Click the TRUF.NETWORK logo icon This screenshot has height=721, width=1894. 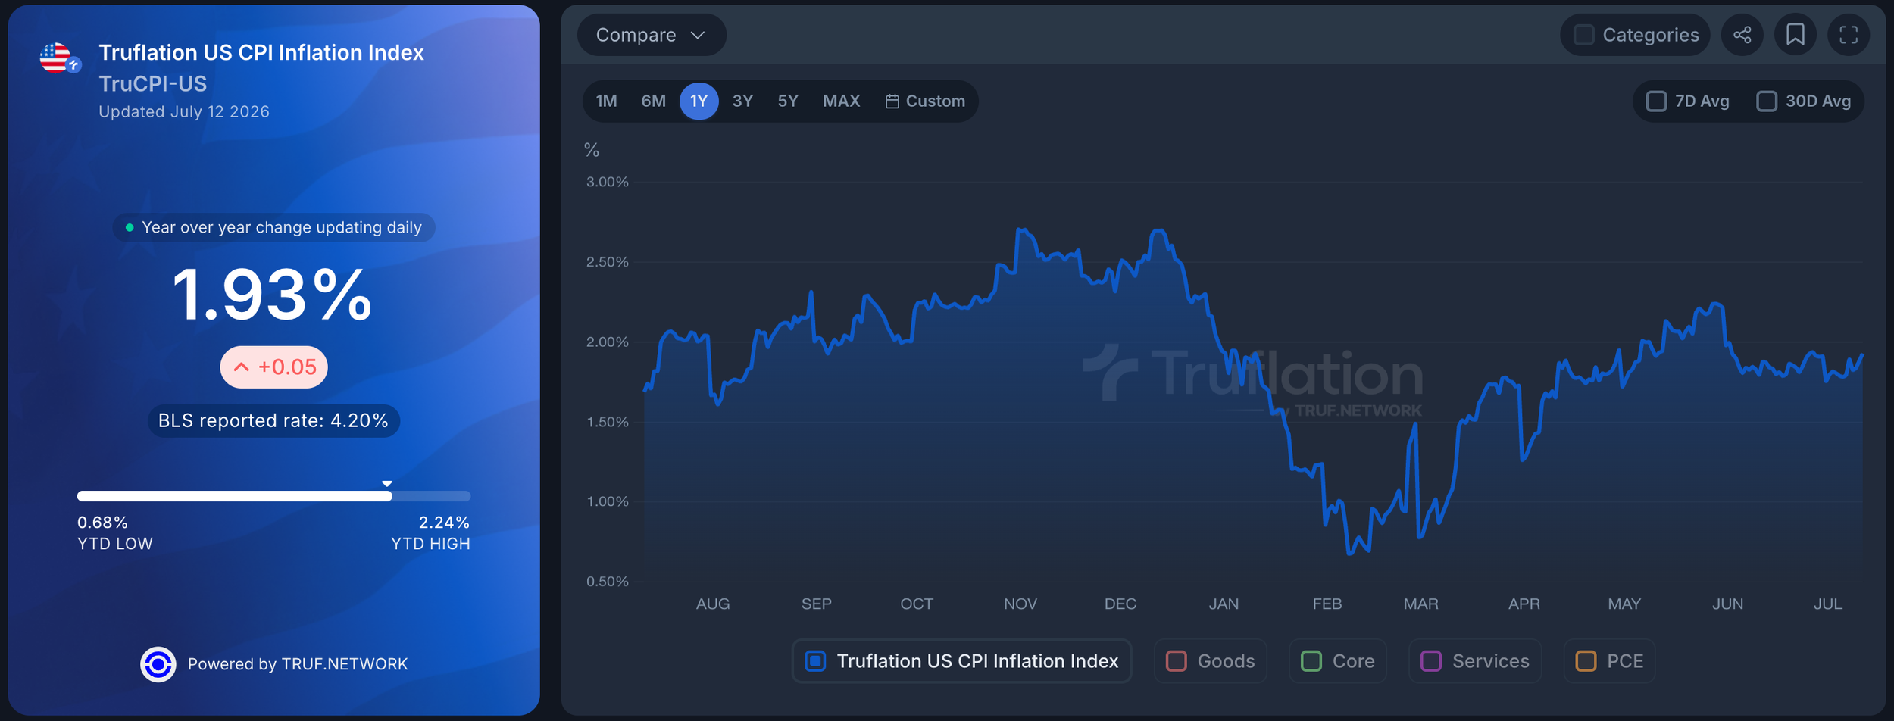158,664
